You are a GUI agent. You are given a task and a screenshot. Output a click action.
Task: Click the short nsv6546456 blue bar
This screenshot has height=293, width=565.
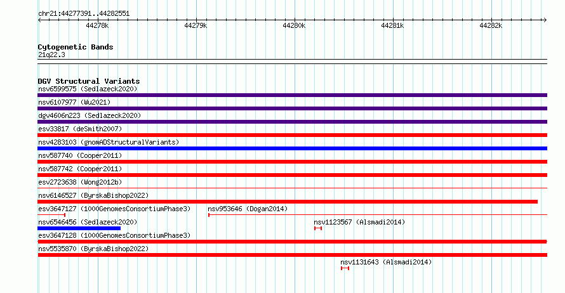(x=79, y=228)
